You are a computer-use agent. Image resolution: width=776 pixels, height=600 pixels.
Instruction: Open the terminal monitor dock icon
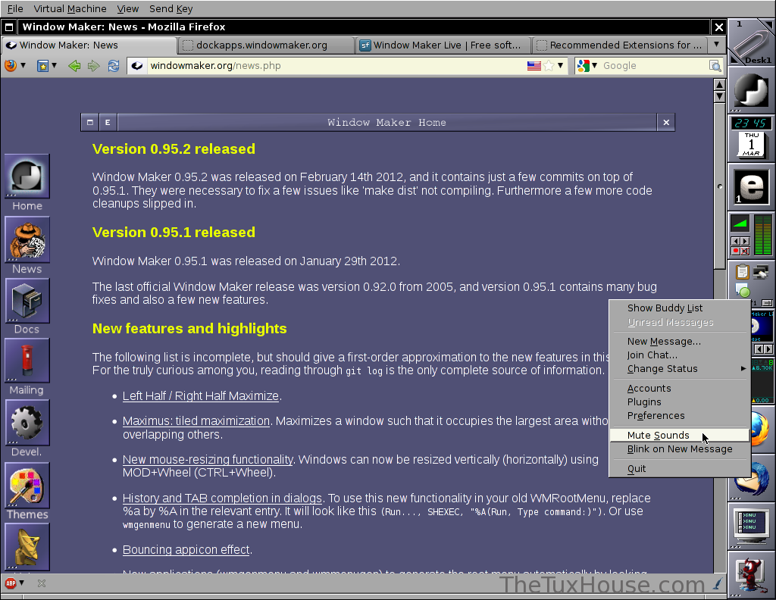point(751,525)
